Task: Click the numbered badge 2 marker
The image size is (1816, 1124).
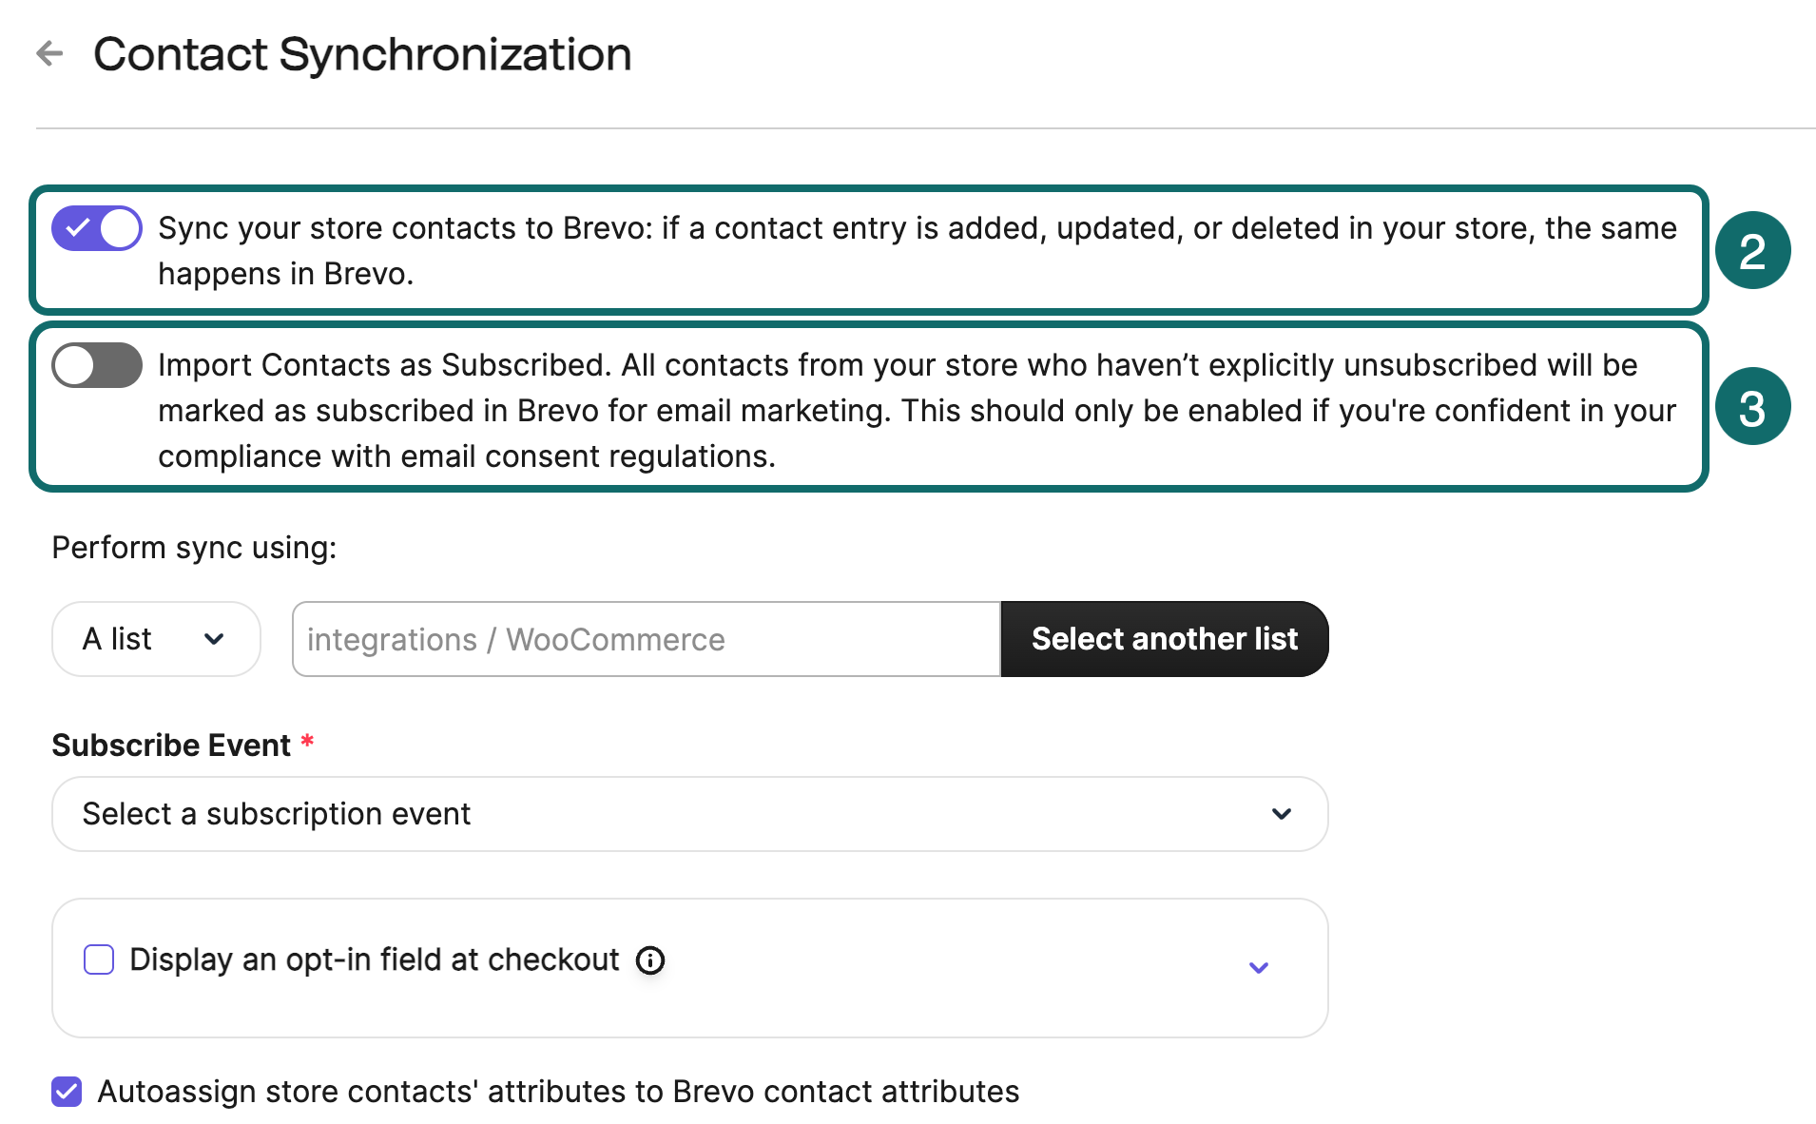Action: [1752, 250]
